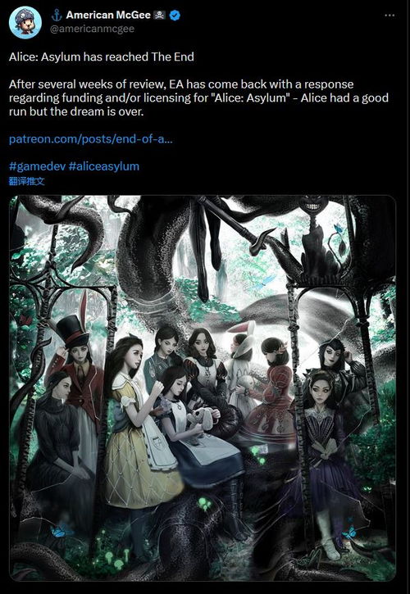Image resolution: width=410 pixels, height=594 pixels.
Task: Click the American McGee display name
Action: (x=108, y=15)
